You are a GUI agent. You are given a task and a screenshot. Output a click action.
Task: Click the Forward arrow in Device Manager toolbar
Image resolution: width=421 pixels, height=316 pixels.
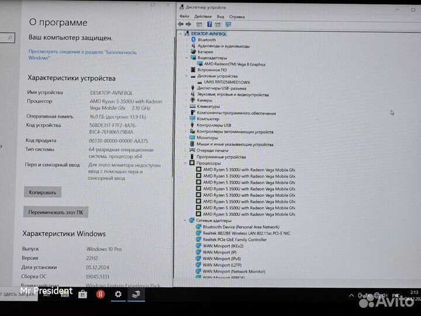coord(188,25)
